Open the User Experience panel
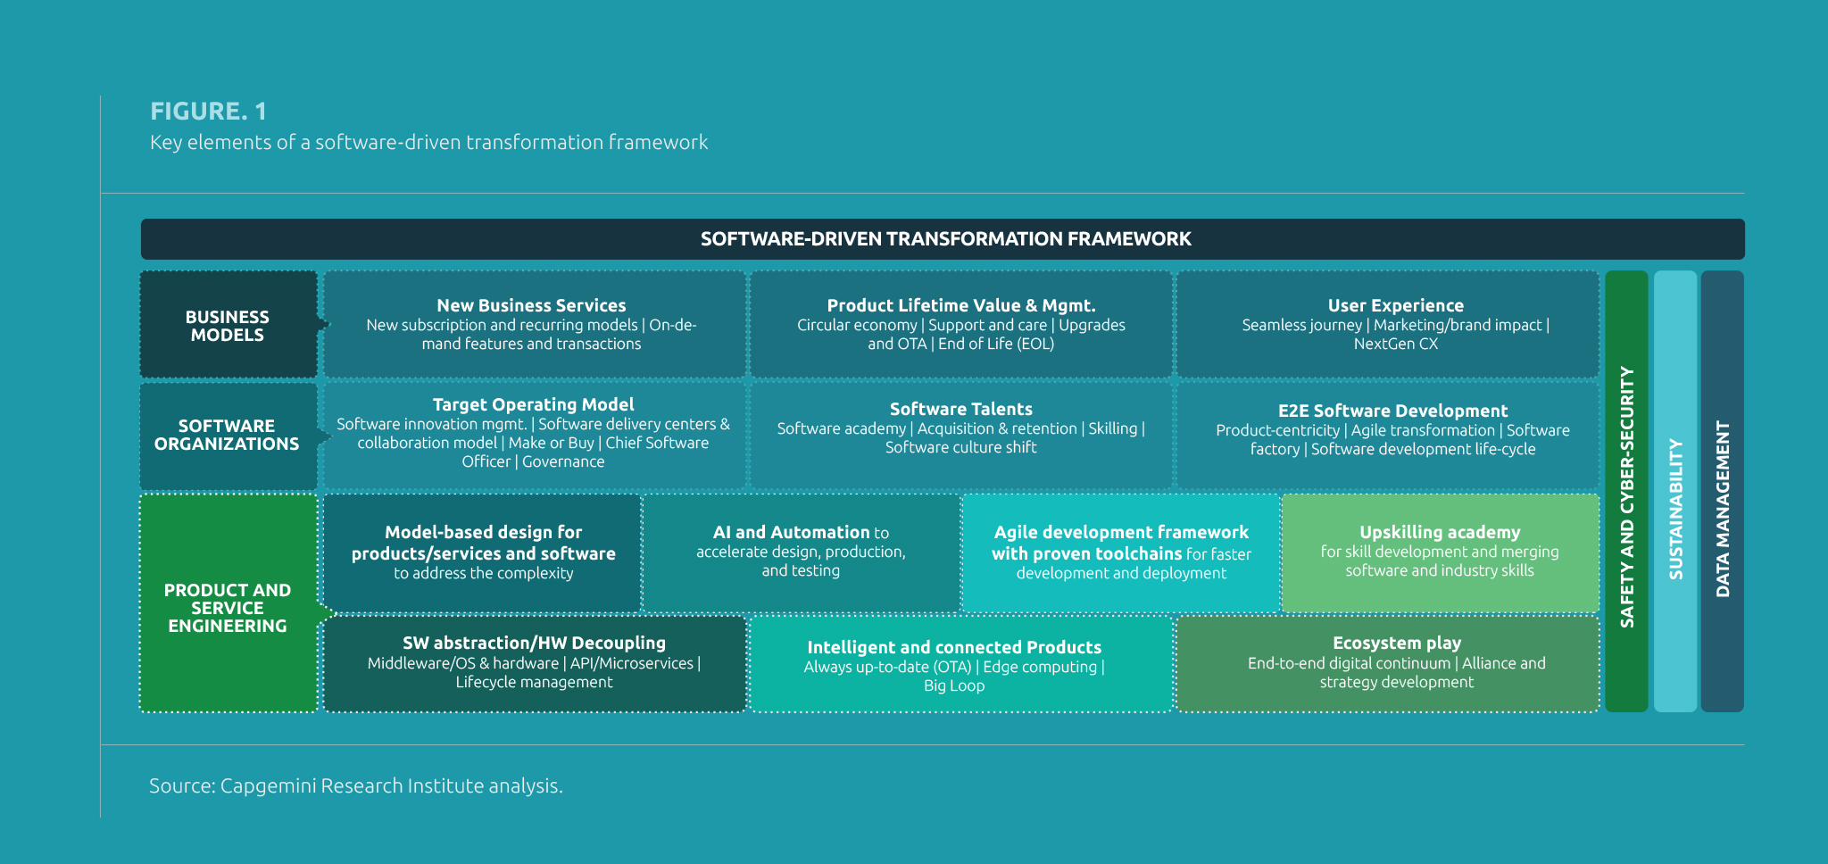Image resolution: width=1828 pixels, height=864 pixels. tap(1388, 324)
